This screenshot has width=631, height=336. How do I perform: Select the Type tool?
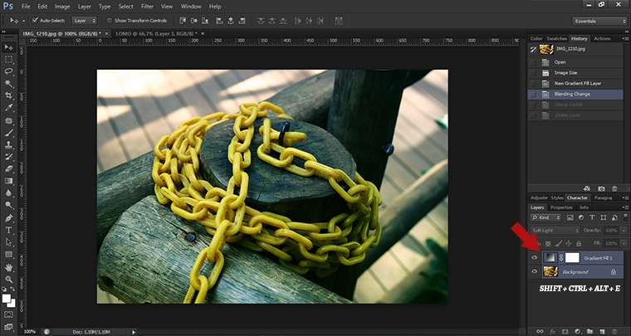click(x=8, y=230)
